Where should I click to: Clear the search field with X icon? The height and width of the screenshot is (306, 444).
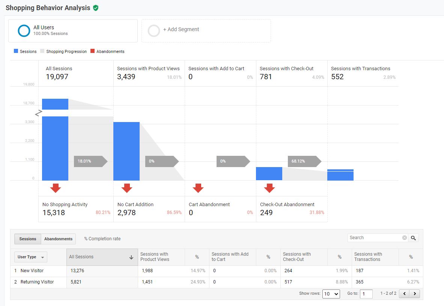(x=405, y=238)
